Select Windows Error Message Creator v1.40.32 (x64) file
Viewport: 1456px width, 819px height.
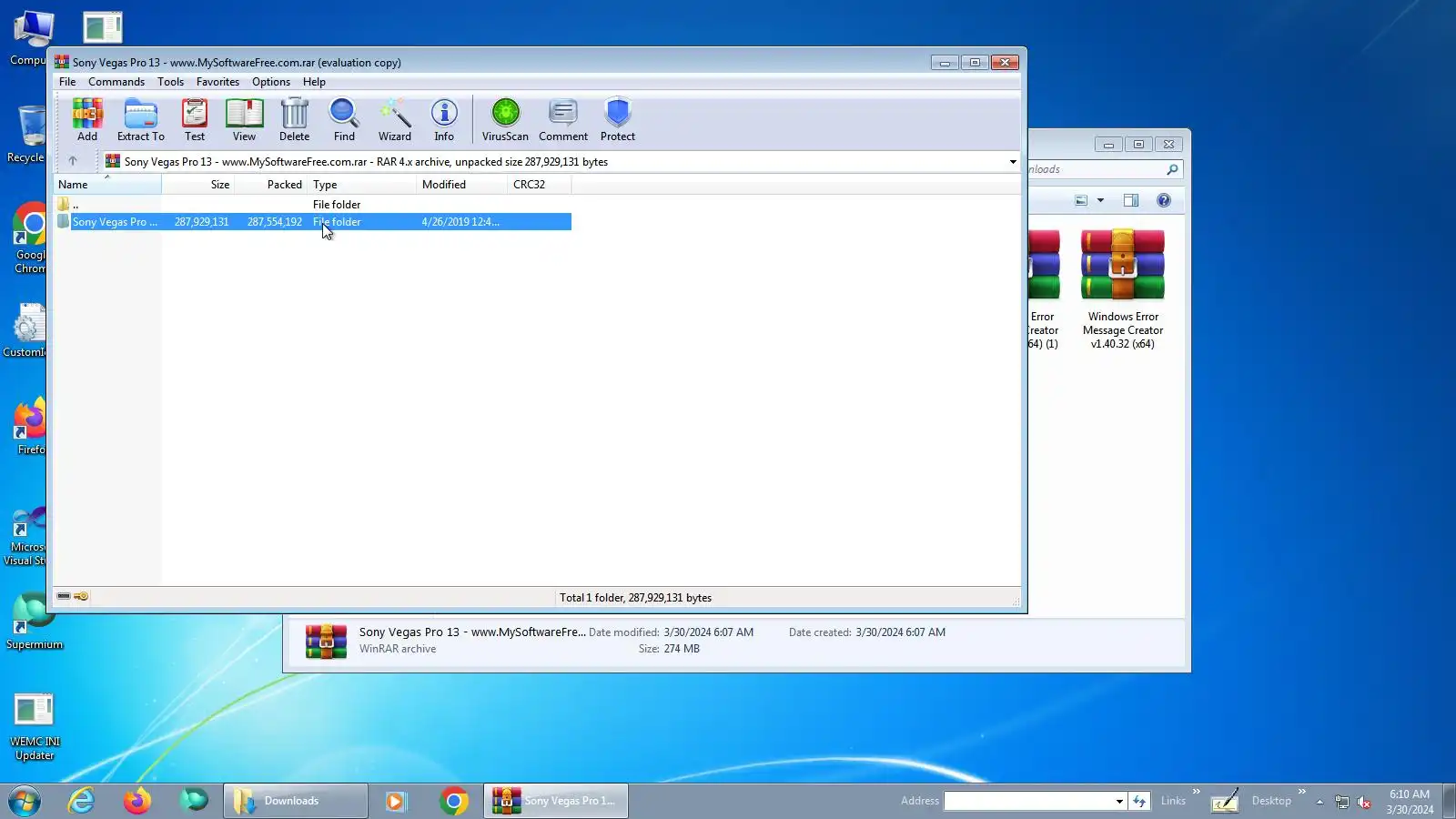1123,289
